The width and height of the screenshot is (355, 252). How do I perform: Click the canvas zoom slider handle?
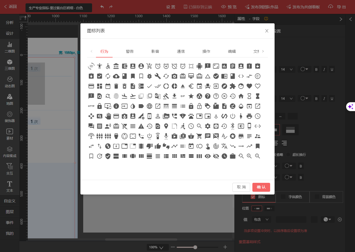pos(195,247)
